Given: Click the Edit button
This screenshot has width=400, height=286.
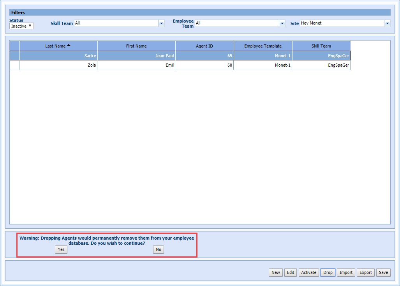Looking at the screenshot, I should coord(290,273).
